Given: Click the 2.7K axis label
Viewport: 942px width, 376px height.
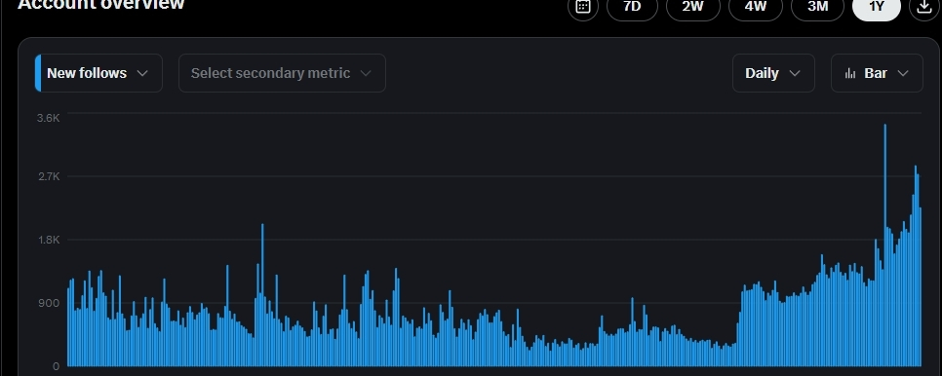Looking at the screenshot, I should pyautogui.click(x=48, y=176).
